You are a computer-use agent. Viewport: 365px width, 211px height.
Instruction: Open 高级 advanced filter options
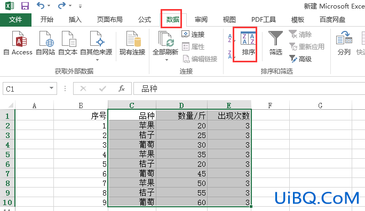(x=300, y=59)
